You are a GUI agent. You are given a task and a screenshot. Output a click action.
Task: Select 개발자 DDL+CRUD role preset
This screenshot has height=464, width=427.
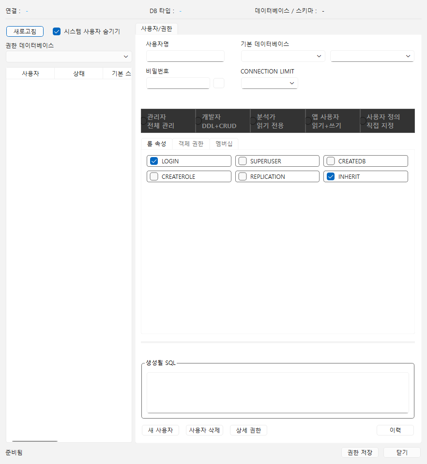223,121
